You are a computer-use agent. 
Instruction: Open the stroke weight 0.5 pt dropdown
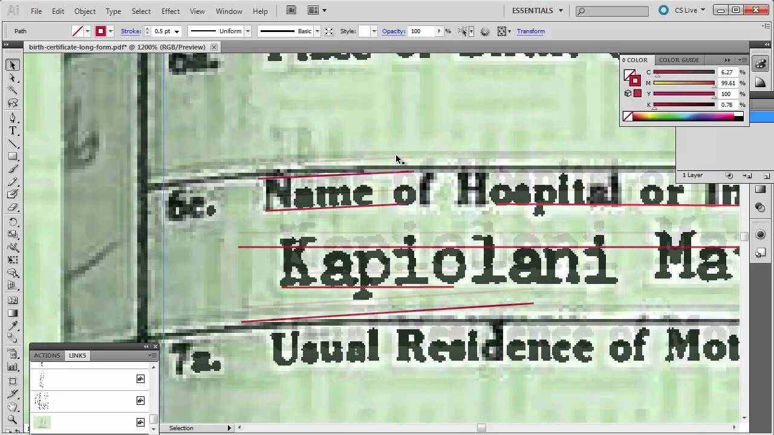point(177,31)
